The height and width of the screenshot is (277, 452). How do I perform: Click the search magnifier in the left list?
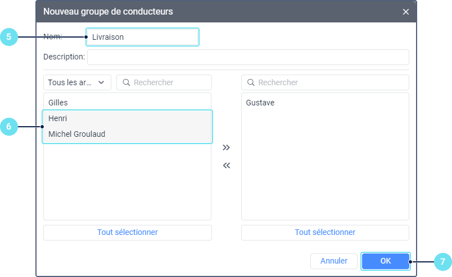coord(126,82)
